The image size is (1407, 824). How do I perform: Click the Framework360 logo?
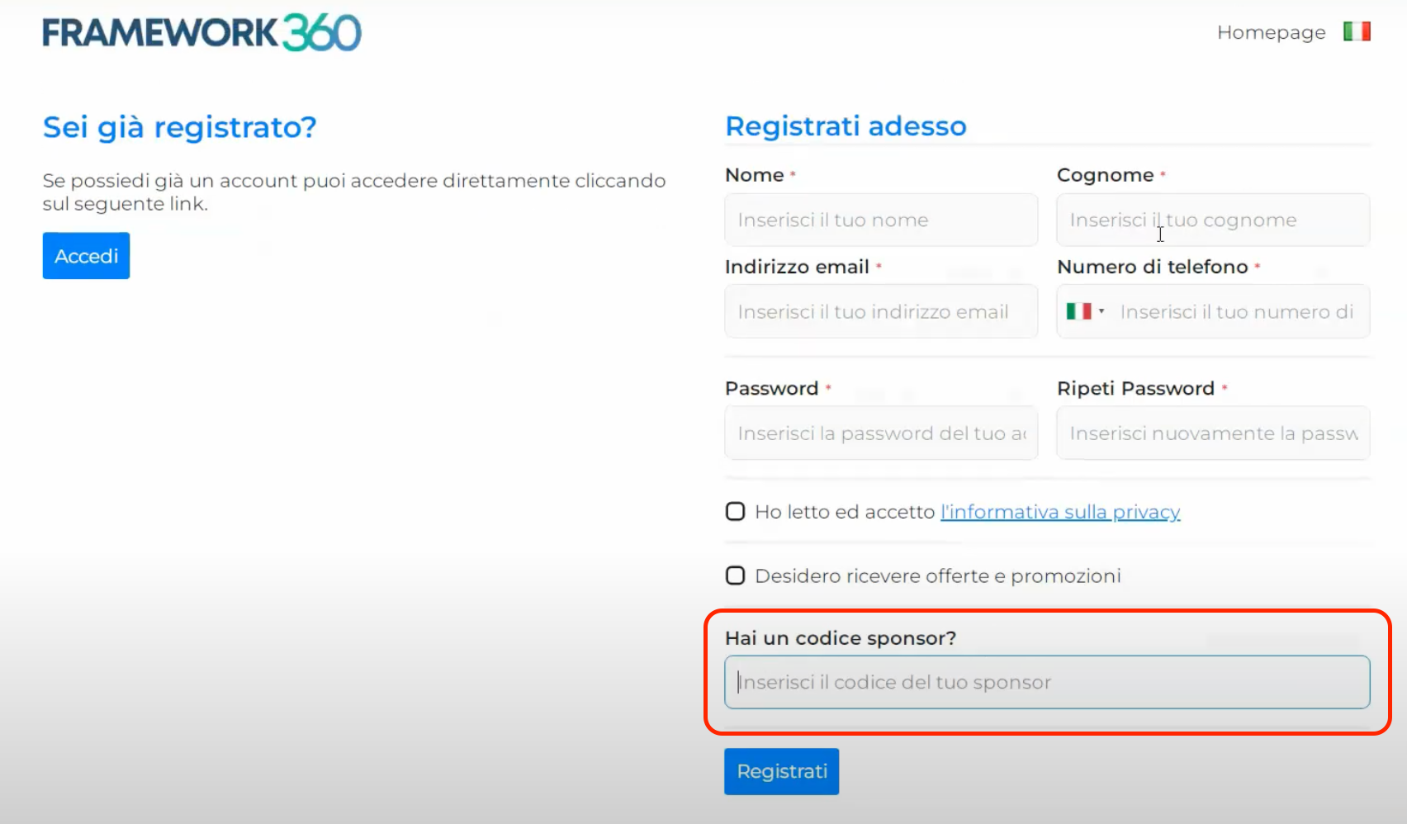coord(202,32)
